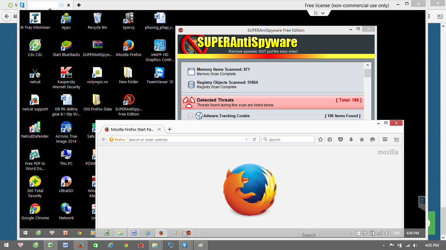
Task: Close the Mozilla Firefox Start Page tab
Action: [x=159, y=129]
